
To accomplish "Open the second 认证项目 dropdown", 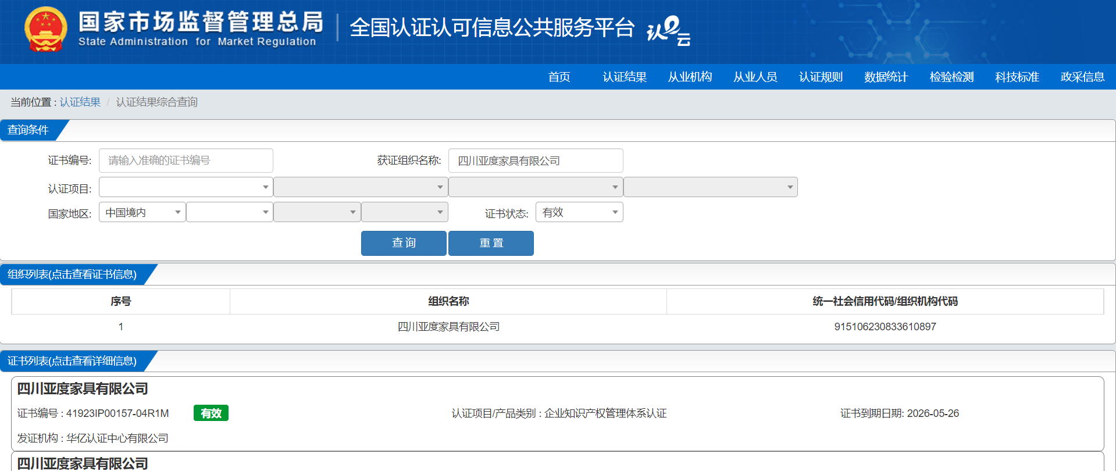I will tap(361, 187).
